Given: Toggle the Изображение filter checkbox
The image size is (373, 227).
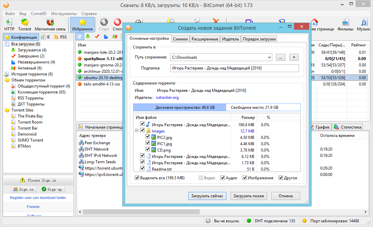Looking at the screenshot, I should click(x=245, y=178).
